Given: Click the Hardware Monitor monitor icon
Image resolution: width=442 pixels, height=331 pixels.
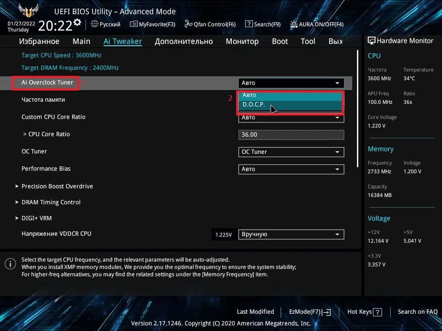Looking at the screenshot, I should (x=372, y=41).
